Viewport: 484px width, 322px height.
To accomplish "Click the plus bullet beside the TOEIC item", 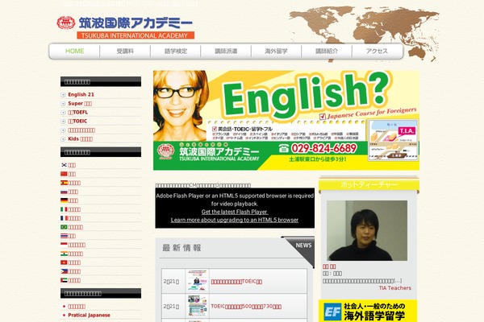I will coord(63,122).
